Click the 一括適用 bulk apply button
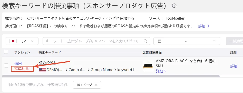Screen dimensions: 243x93 click(234, 41)
